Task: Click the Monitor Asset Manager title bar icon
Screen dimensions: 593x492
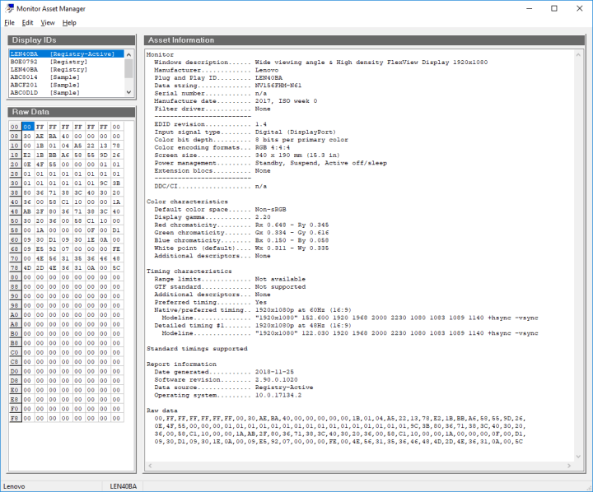Action: [8, 8]
